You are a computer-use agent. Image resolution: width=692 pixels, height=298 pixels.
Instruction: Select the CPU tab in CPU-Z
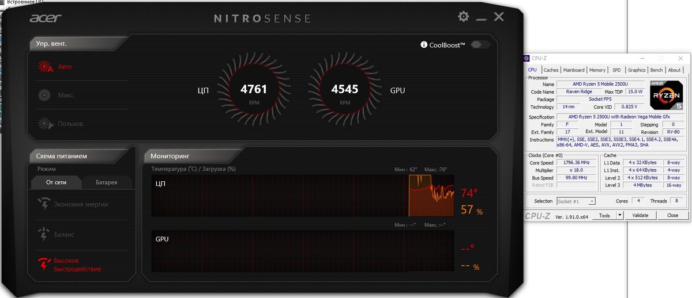pos(532,70)
